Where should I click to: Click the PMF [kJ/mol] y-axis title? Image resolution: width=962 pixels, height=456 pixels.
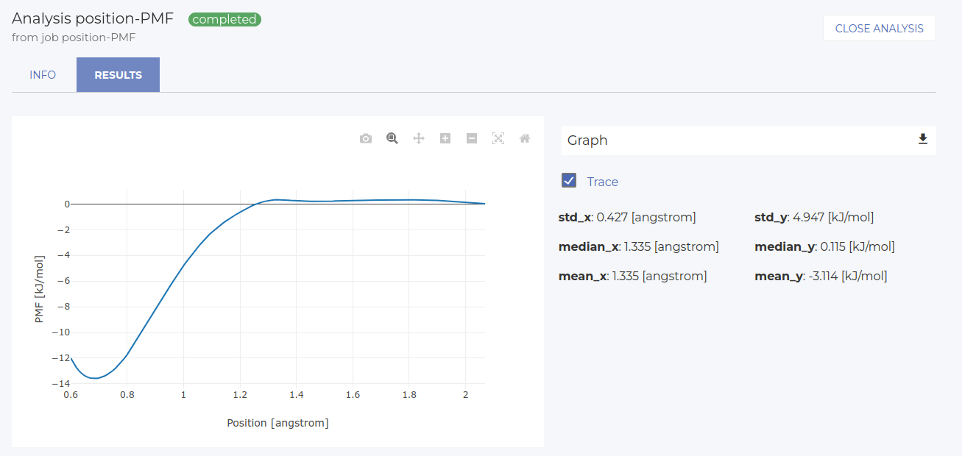40,289
